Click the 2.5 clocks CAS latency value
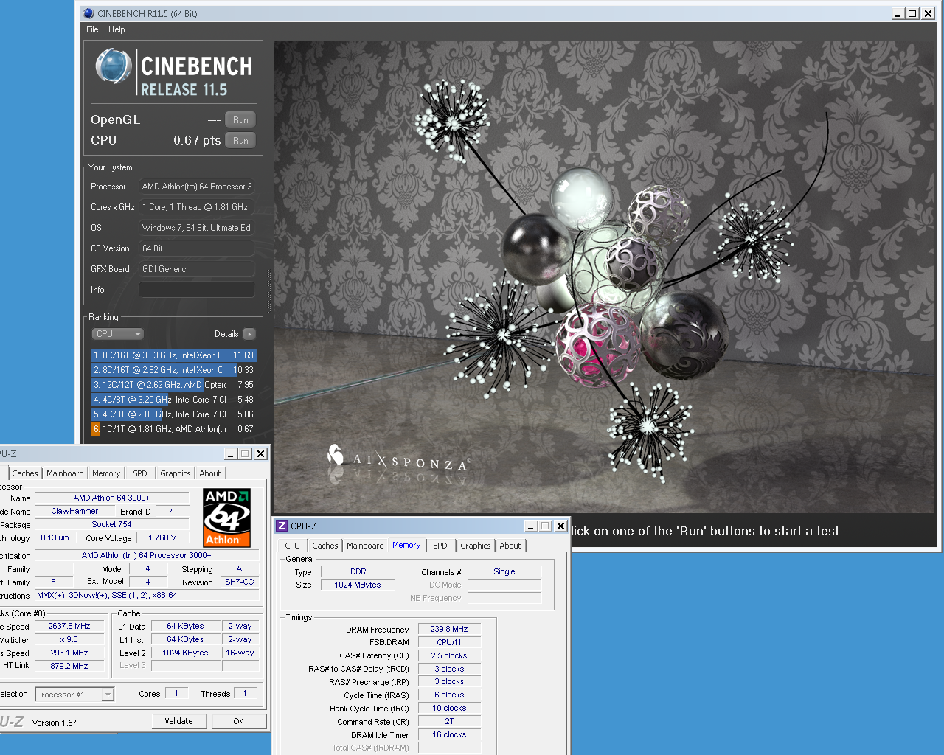Screen dimensions: 944x755 coord(449,655)
